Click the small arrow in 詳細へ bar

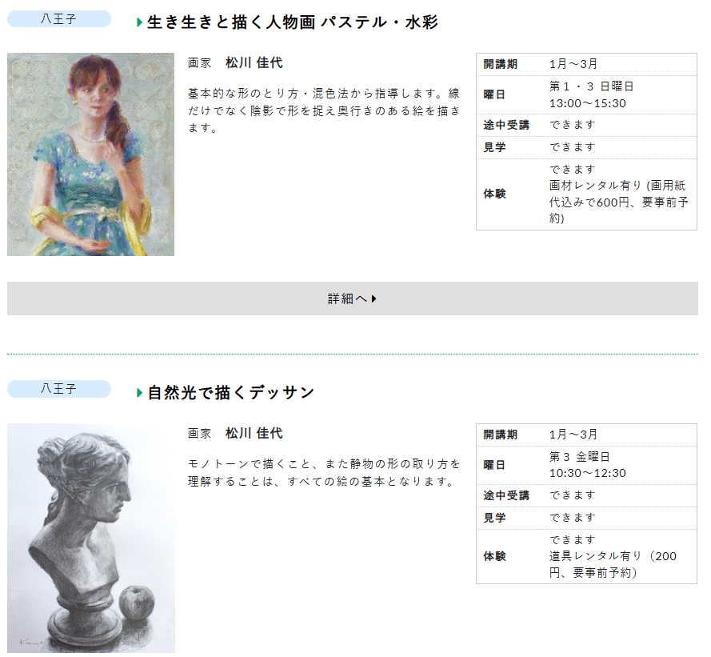[x=374, y=298]
